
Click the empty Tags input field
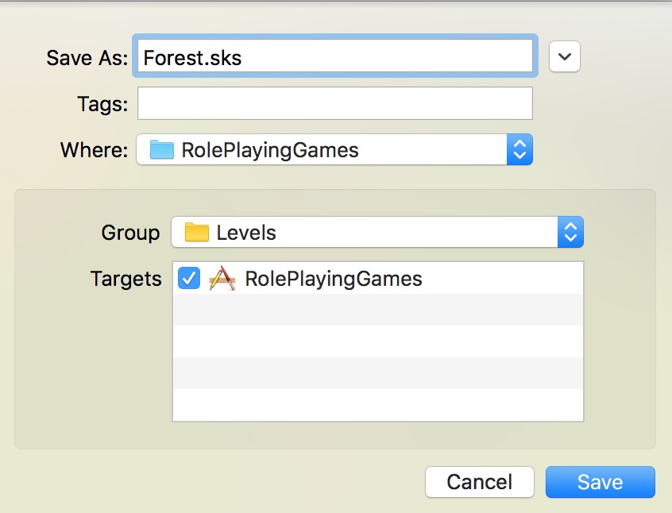pyautogui.click(x=334, y=103)
